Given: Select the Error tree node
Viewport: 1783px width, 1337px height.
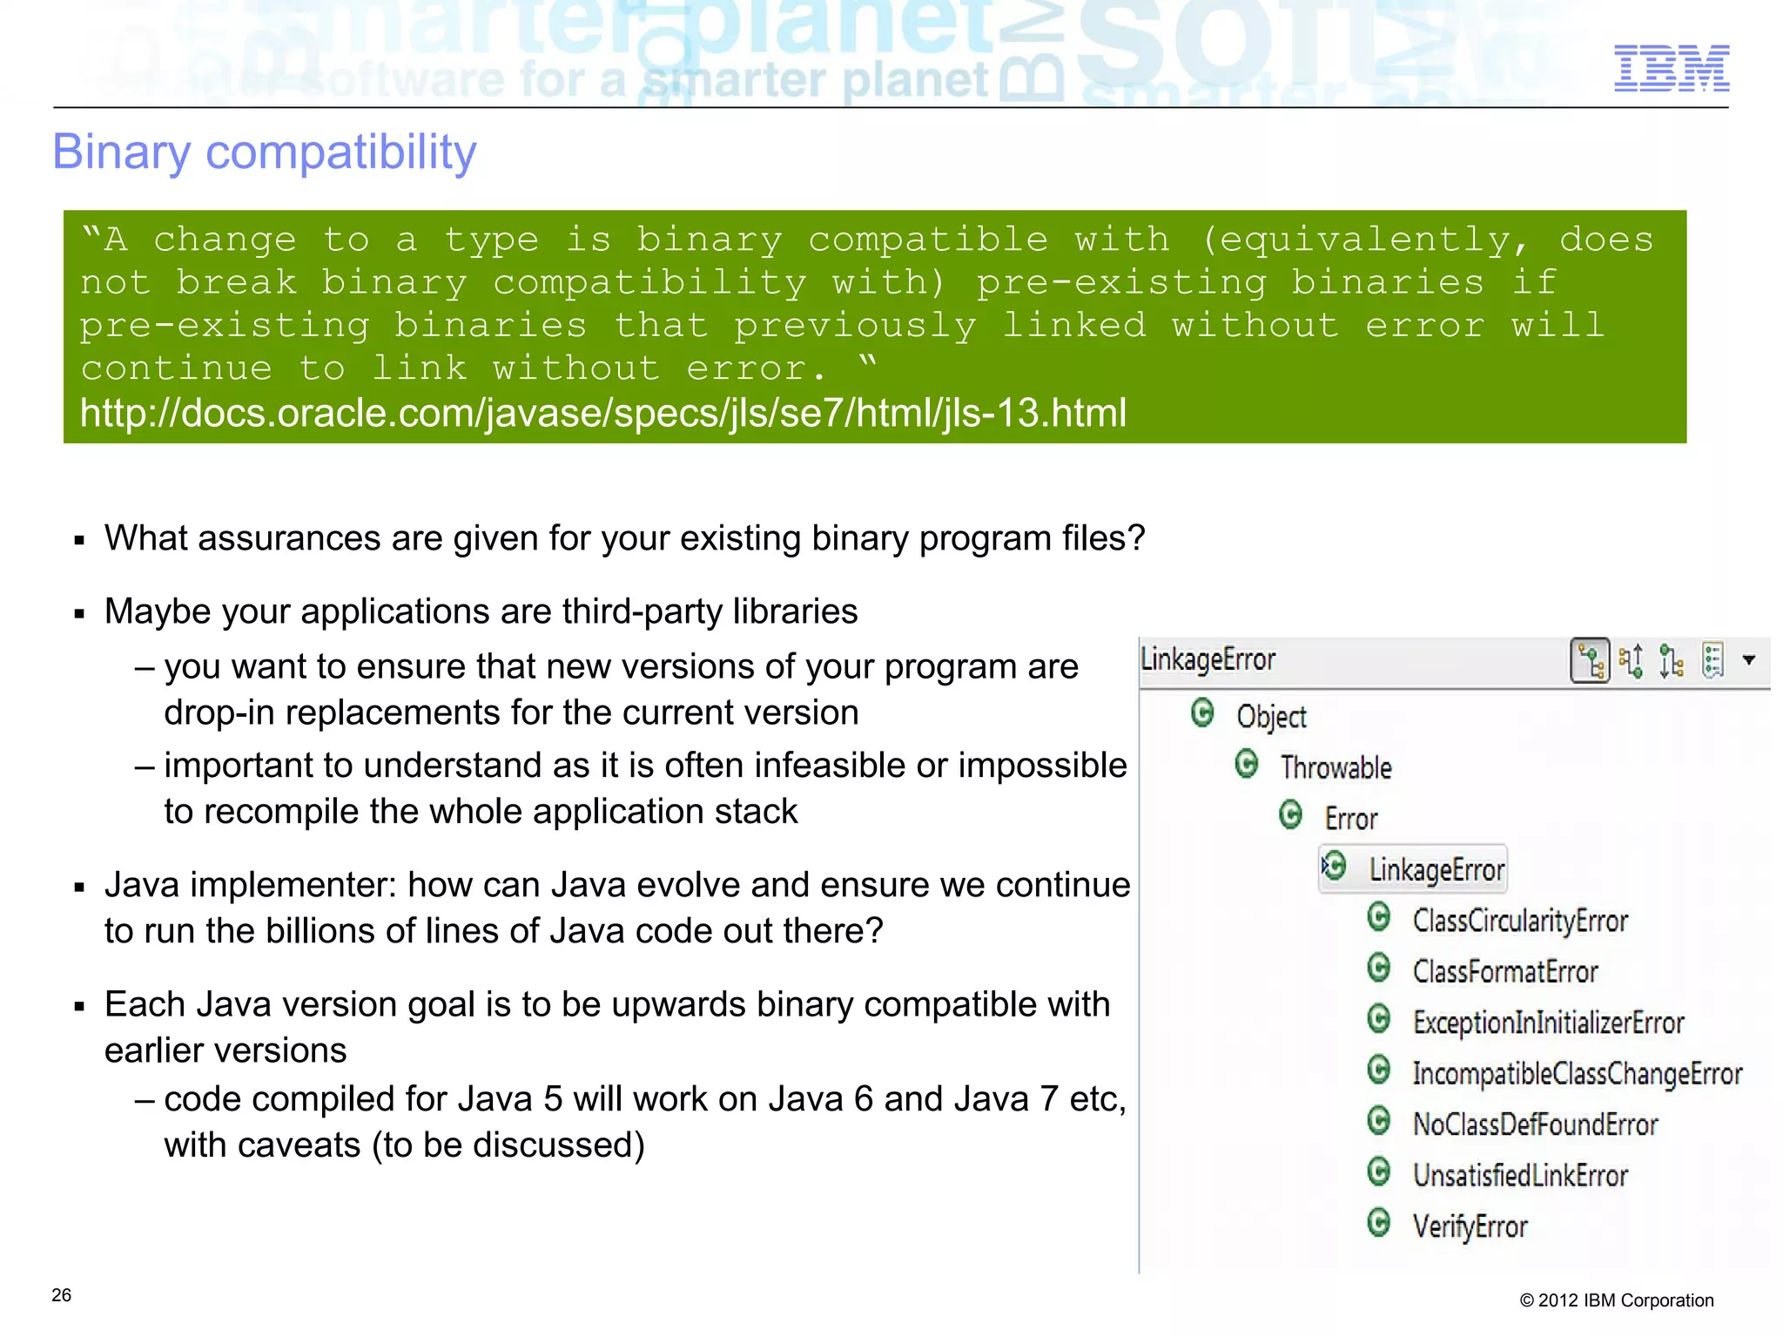Looking at the screenshot, I should pos(1351,819).
